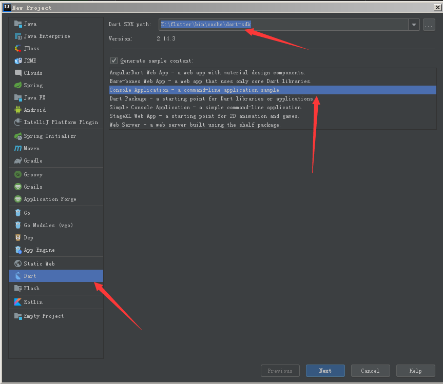
Task: Go to Next step
Action: [325, 371]
